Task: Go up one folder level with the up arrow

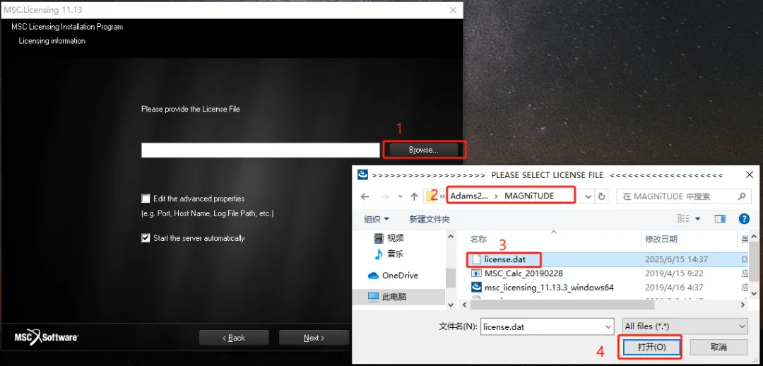Action: click(x=414, y=196)
